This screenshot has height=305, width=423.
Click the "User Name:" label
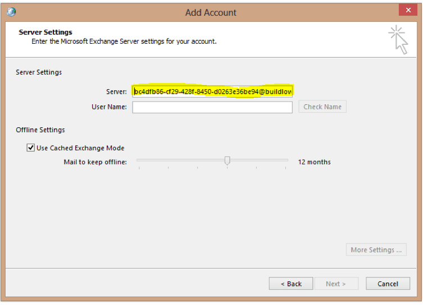pos(109,107)
